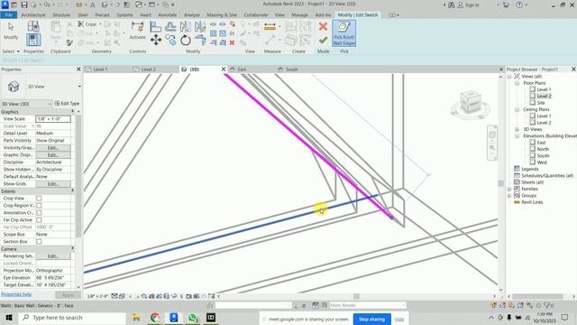
Task: Click Edit button for Show Grids
Action: pos(53,184)
